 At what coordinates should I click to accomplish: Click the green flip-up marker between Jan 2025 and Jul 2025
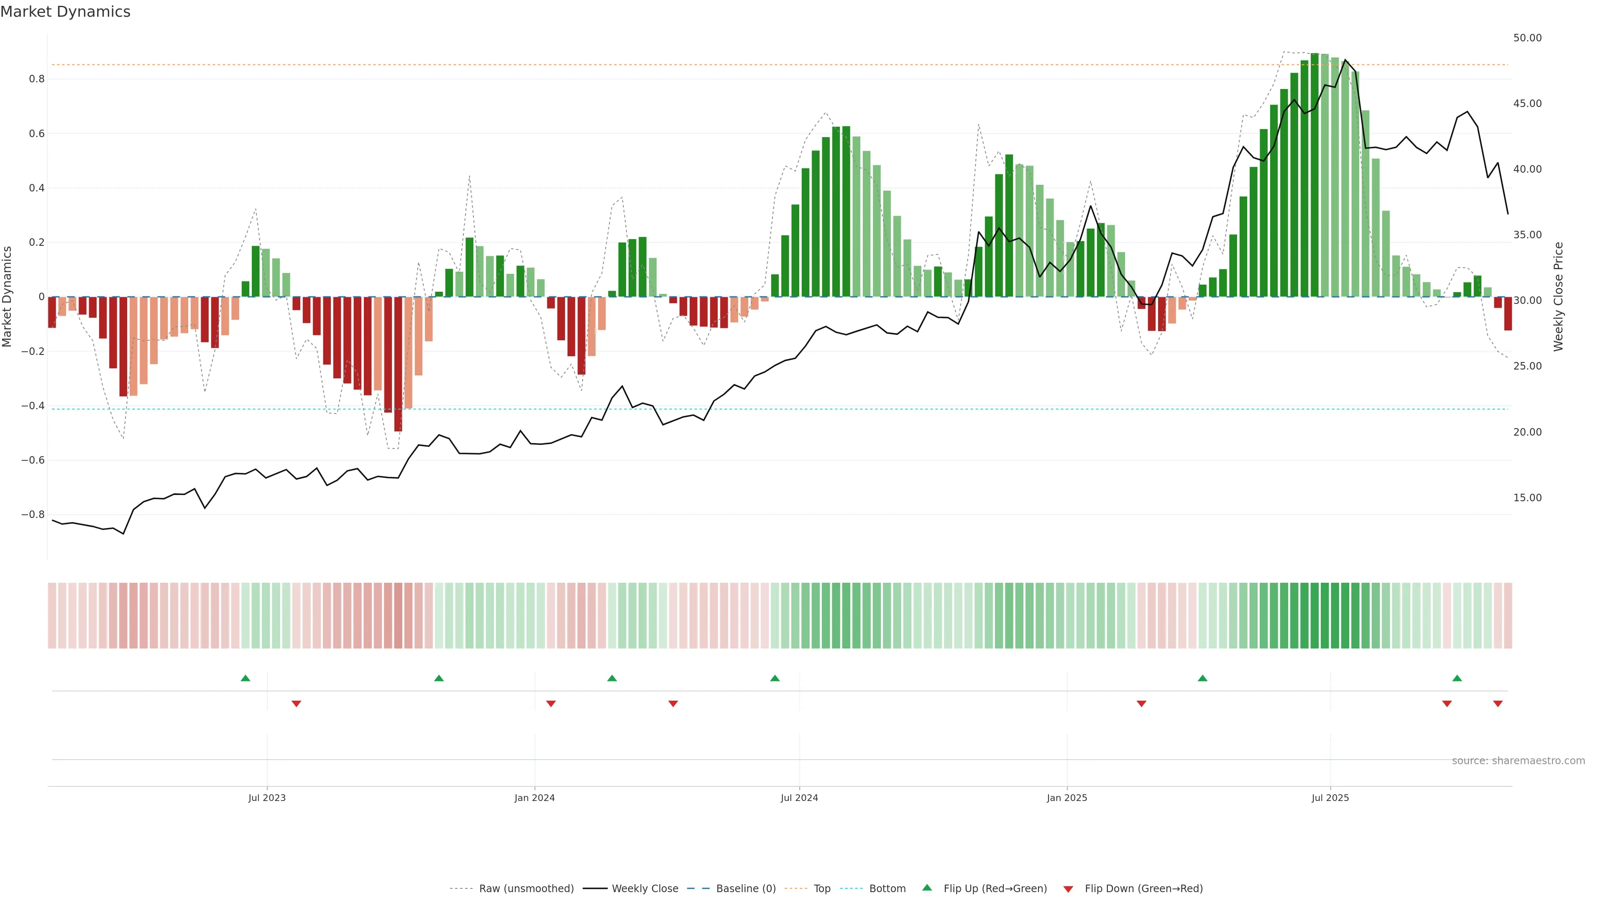pos(1202,678)
